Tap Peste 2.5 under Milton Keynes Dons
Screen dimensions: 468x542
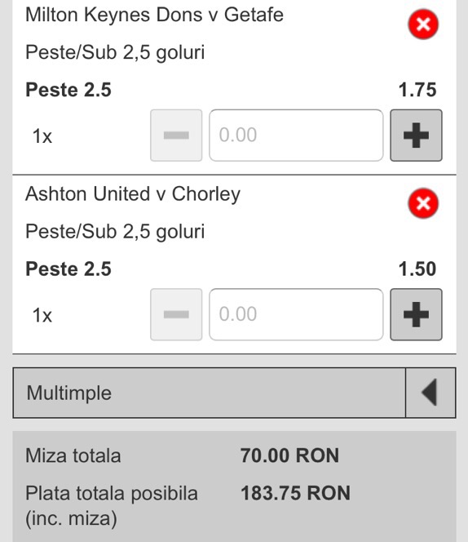[x=68, y=90]
